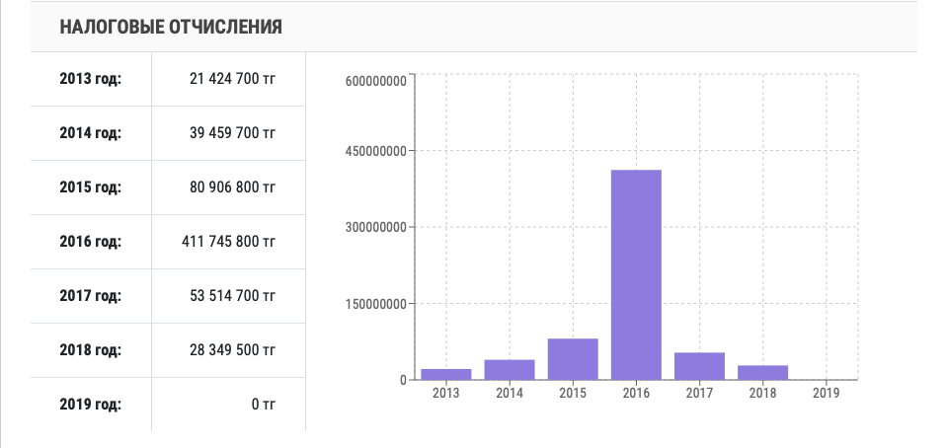Click the 2018 bar in chart
The image size is (946, 448).
[x=762, y=372]
